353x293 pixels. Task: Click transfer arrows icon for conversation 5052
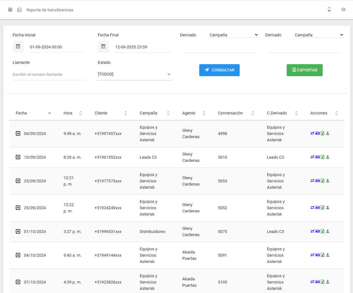point(312,208)
